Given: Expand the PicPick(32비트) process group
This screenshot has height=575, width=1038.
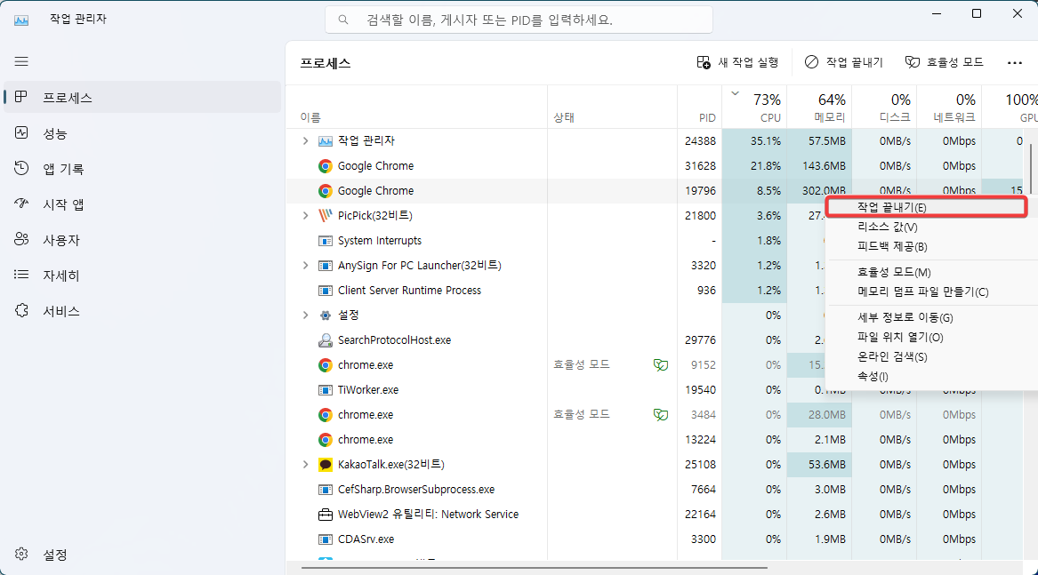Looking at the screenshot, I should (307, 215).
